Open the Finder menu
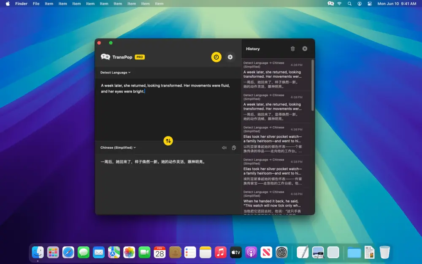The width and height of the screenshot is (422, 264). [21, 3]
